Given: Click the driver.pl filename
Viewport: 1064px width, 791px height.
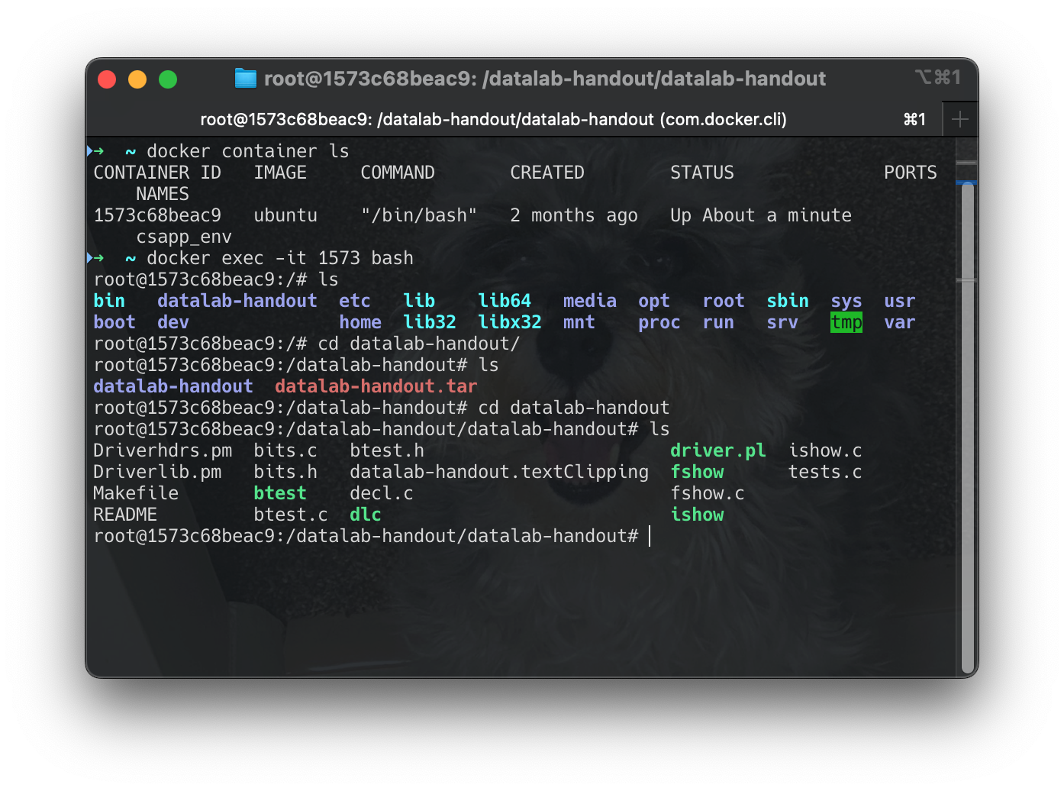Looking at the screenshot, I should pyautogui.click(x=717, y=450).
